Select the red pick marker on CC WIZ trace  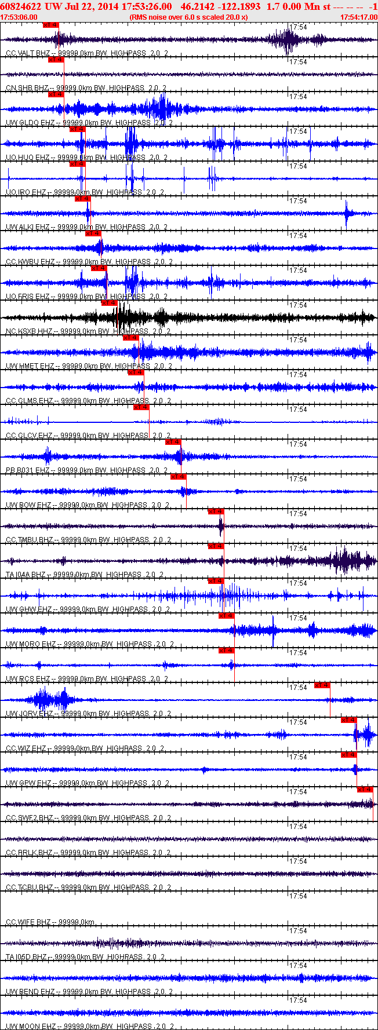[349, 720]
